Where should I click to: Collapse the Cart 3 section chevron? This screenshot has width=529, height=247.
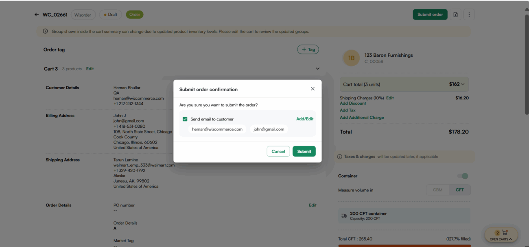tap(318, 69)
